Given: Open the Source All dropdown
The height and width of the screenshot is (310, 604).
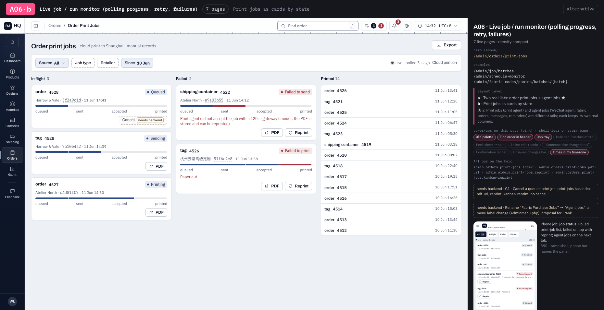Looking at the screenshot, I should tap(52, 63).
